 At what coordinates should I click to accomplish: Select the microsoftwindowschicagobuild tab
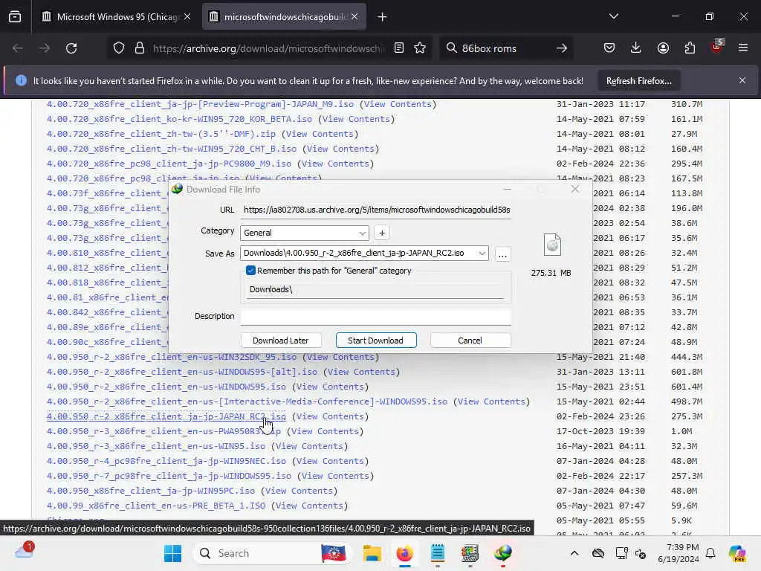pos(284,17)
